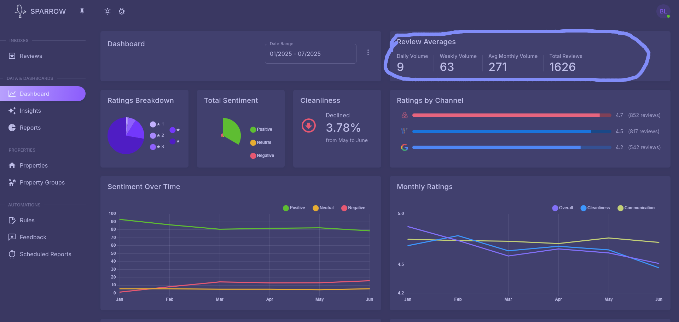The height and width of the screenshot is (322, 679).
Task: Go to Insights page
Action: tap(30, 111)
